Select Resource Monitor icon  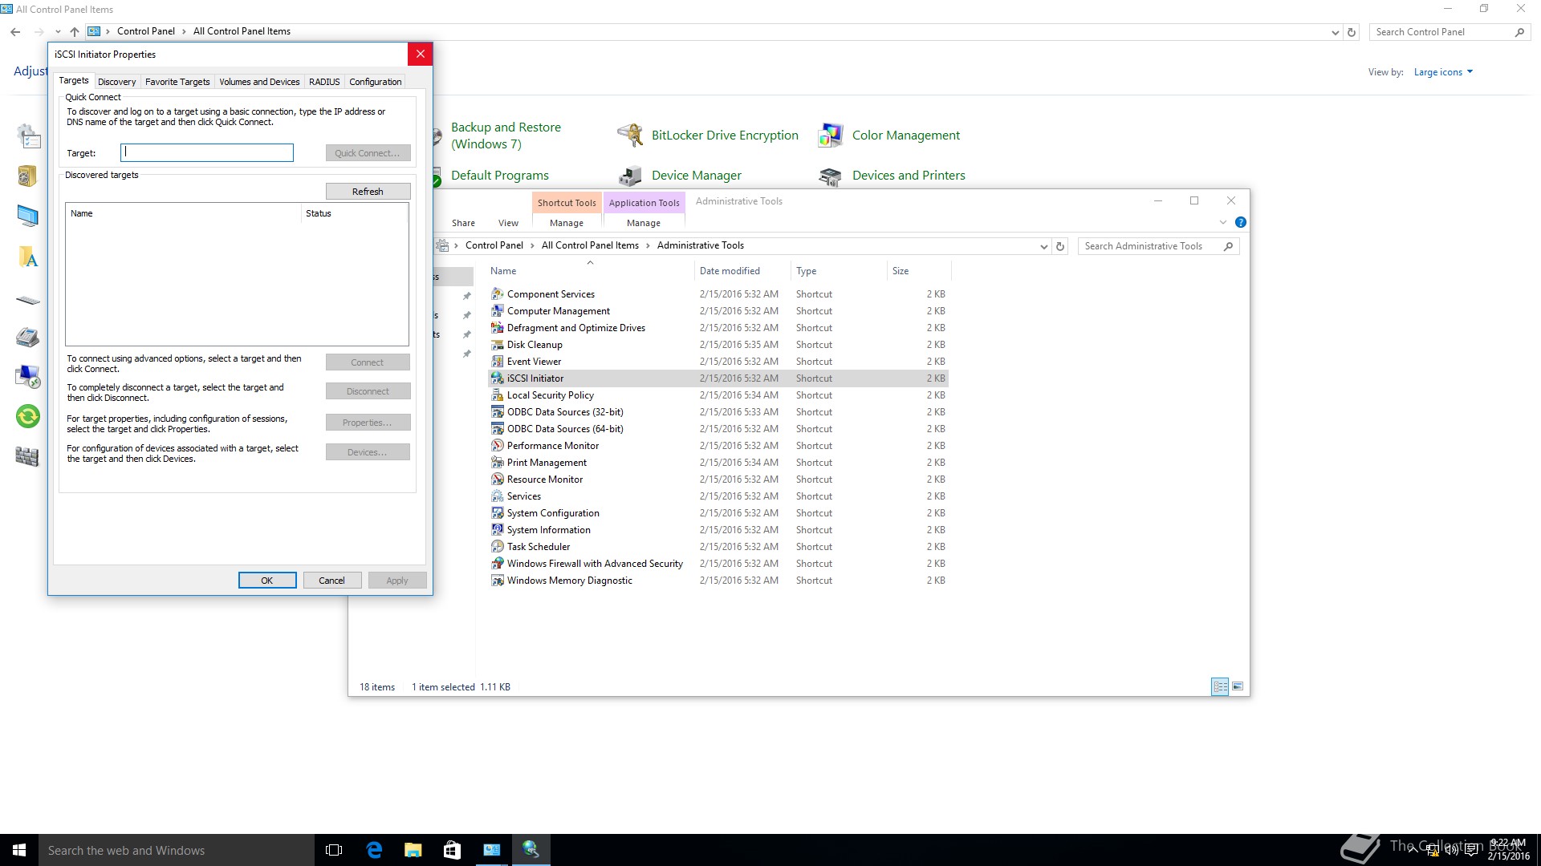click(x=498, y=480)
